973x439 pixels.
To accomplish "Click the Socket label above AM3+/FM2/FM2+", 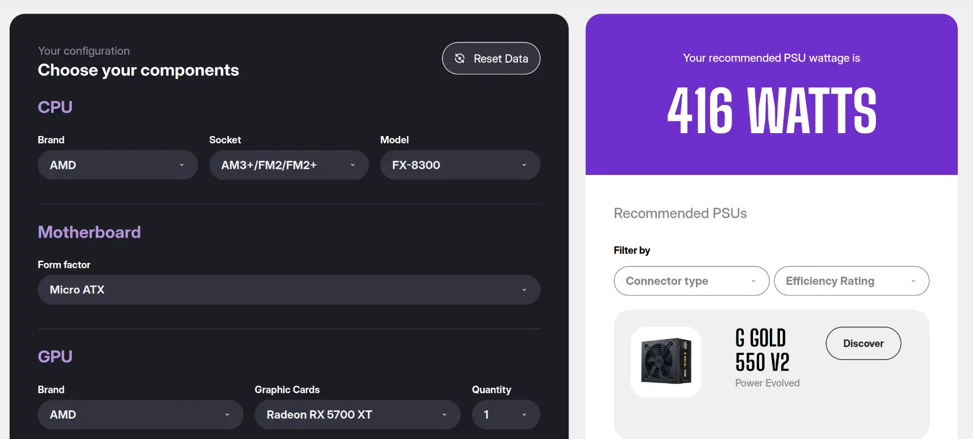I will tap(225, 140).
